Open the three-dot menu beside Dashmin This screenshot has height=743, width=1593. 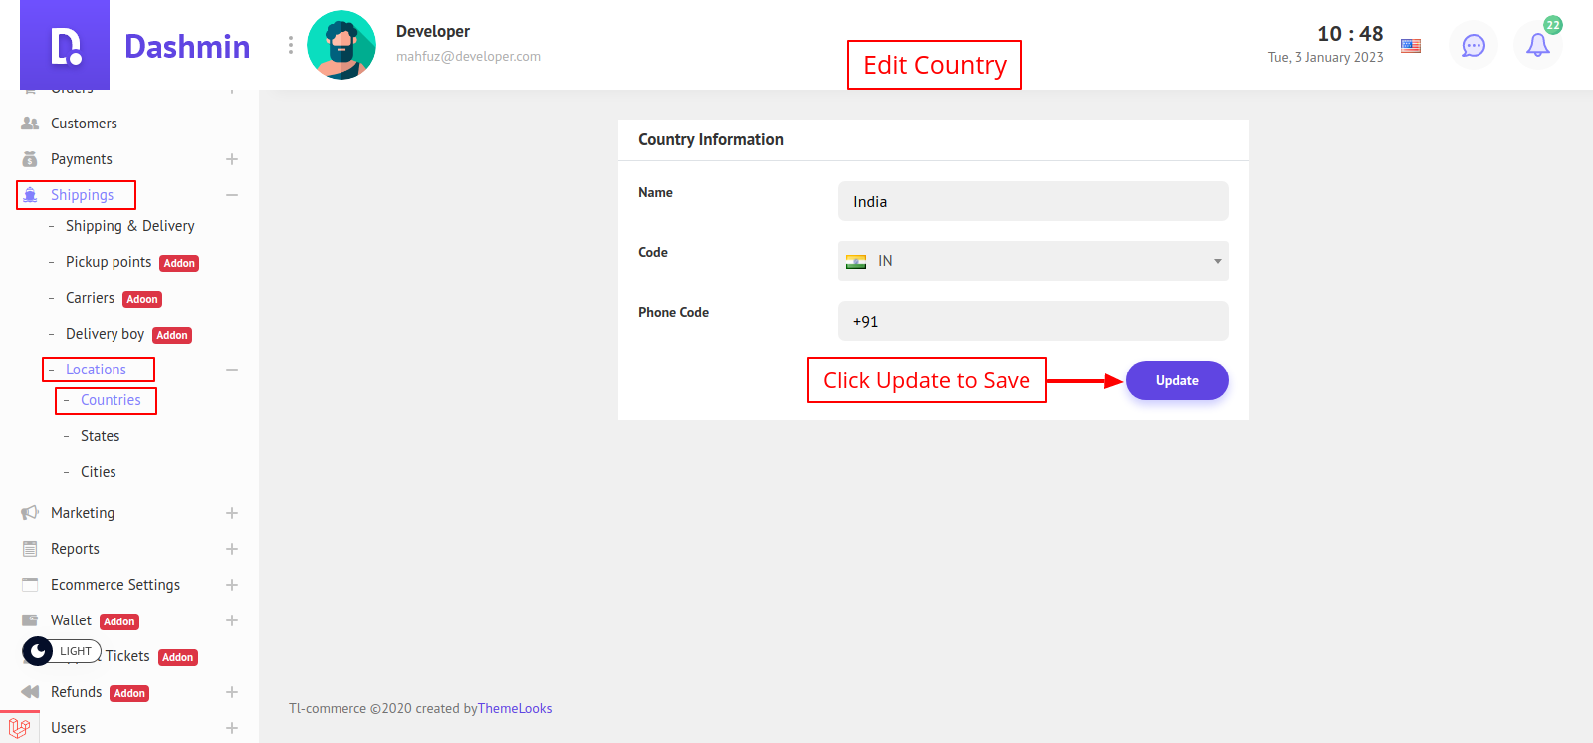click(x=290, y=46)
